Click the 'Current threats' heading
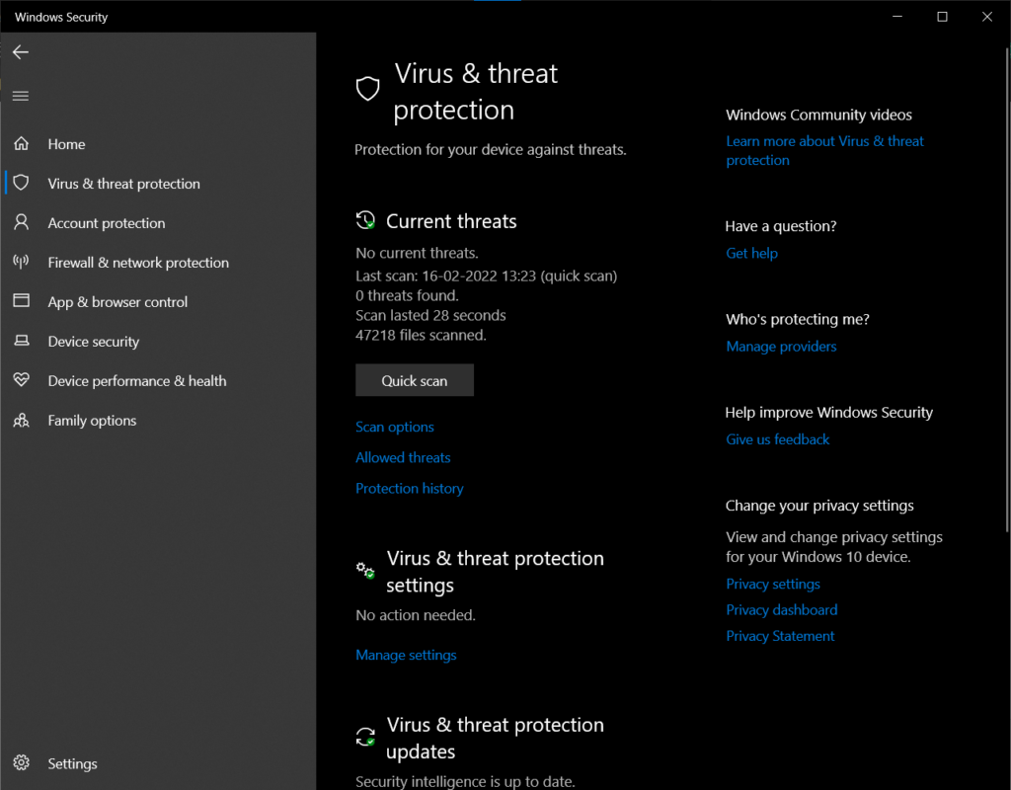This screenshot has width=1011, height=790. point(451,221)
